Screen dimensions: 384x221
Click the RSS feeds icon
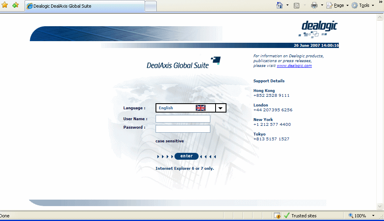[297, 6]
